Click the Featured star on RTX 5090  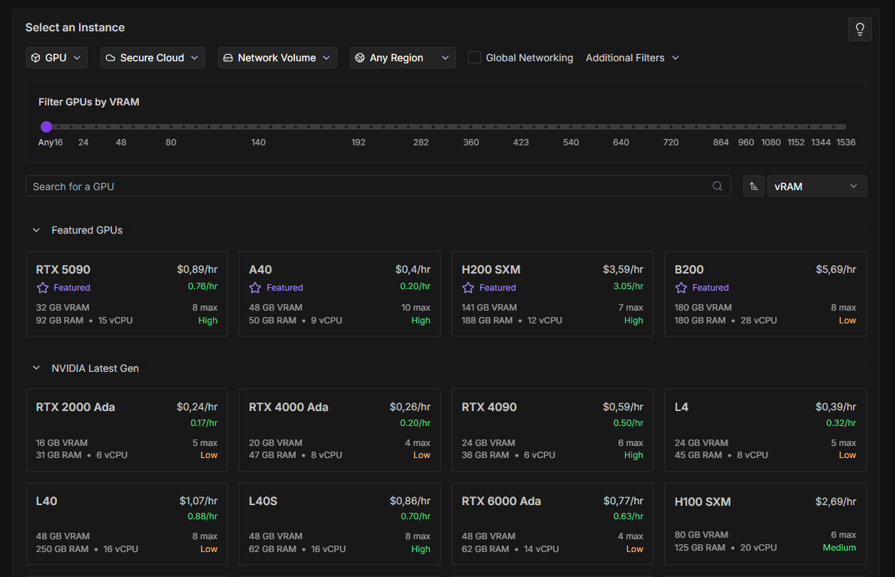point(43,288)
